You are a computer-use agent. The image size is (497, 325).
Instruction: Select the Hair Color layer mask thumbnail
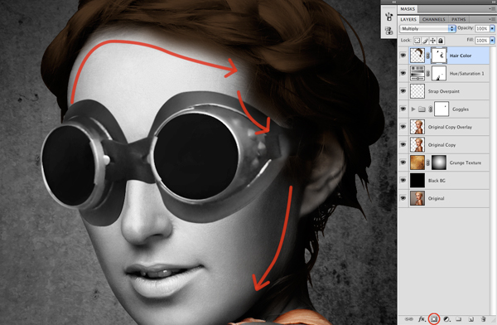click(x=439, y=56)
